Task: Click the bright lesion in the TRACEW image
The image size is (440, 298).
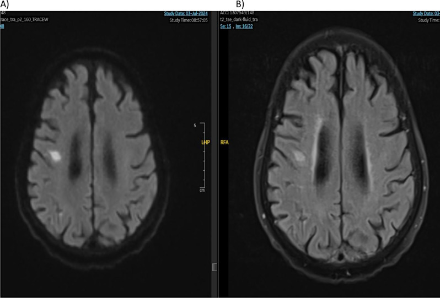Action: [55, 156]
